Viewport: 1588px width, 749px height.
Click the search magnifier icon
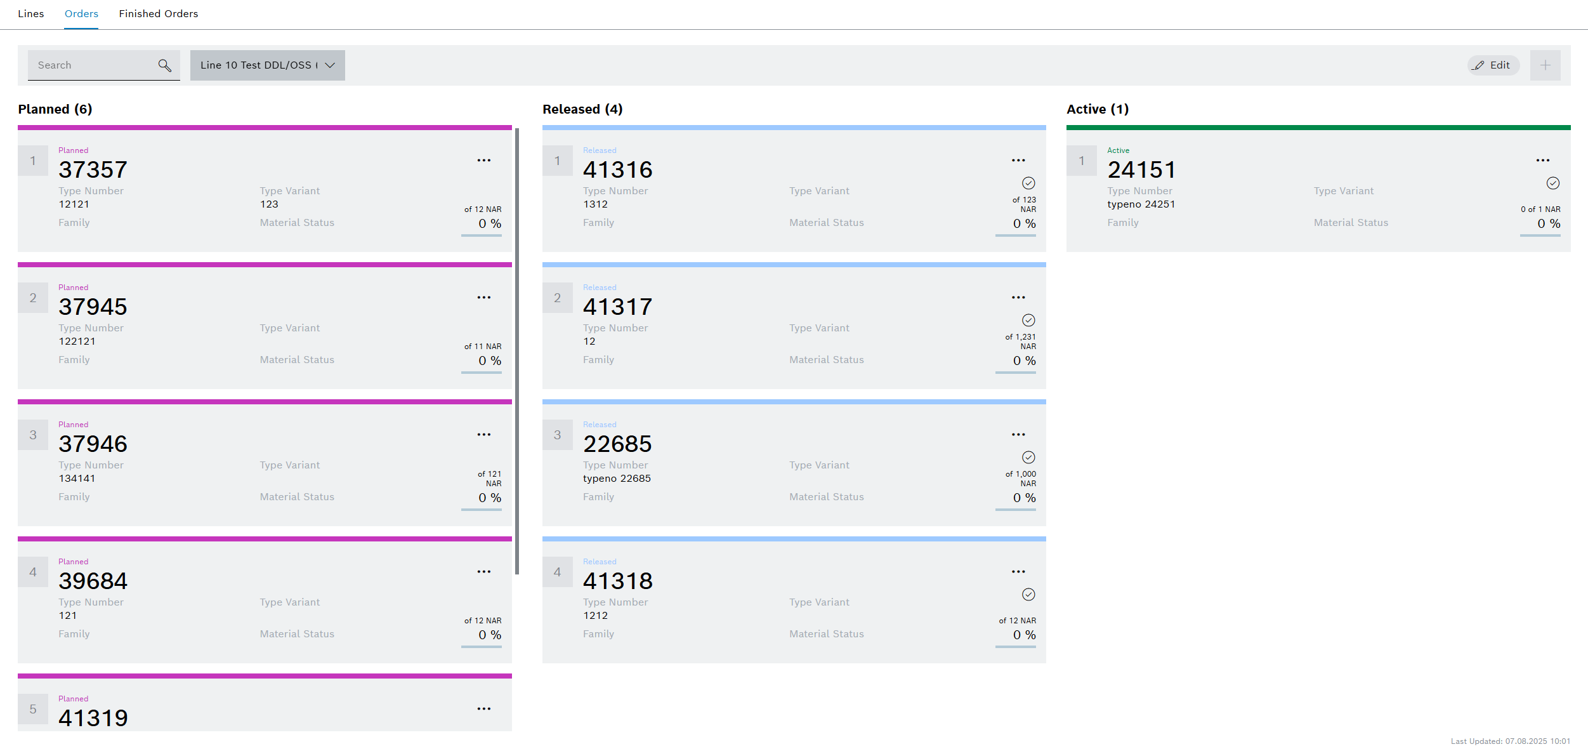164,65
